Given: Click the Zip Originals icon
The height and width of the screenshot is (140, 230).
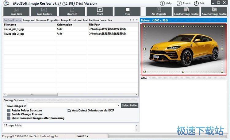Looking at the screenshot, I should tap(159, 11).
